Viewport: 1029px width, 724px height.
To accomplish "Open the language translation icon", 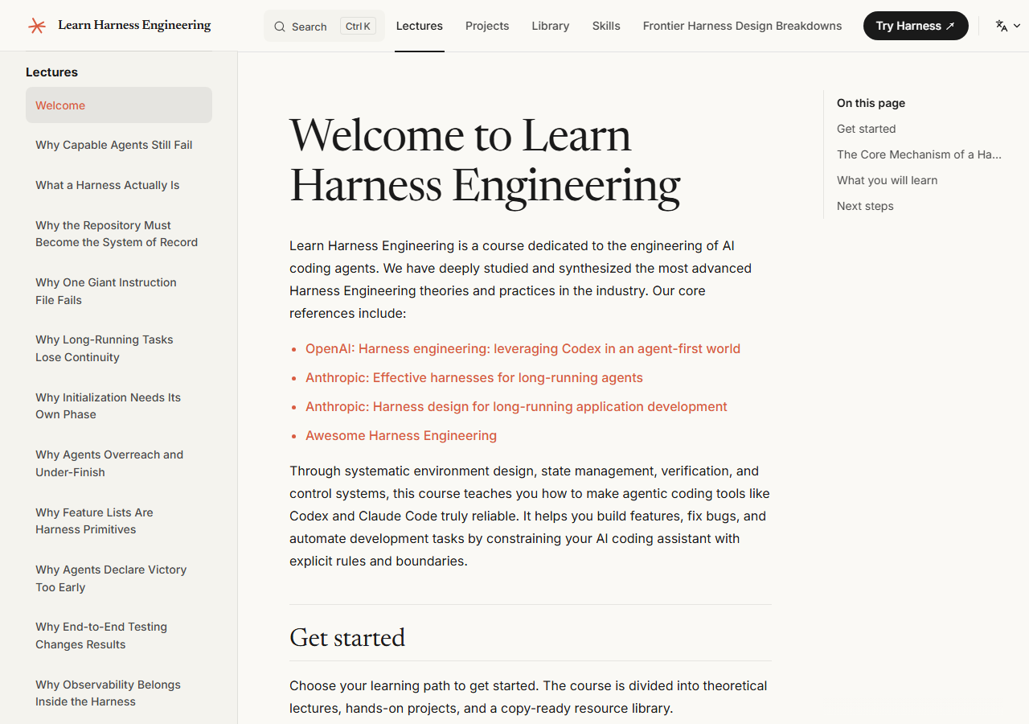I will (x=1002, y=26).
